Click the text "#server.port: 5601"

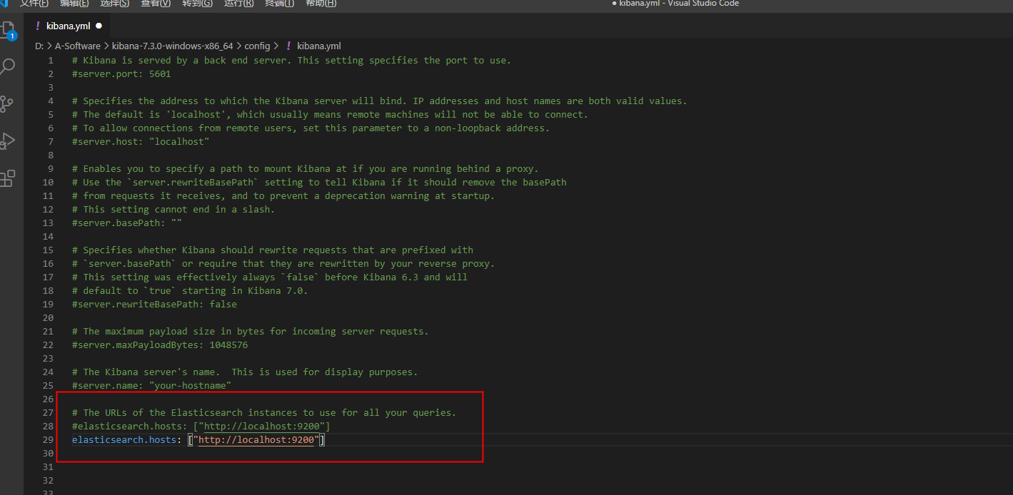[x=121, y=74]
